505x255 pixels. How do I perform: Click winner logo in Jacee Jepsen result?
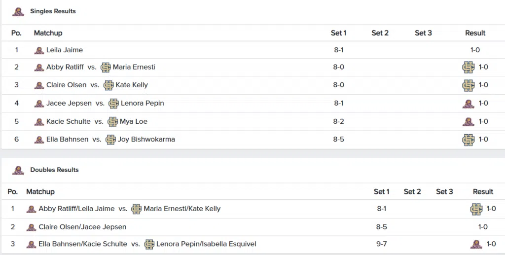(x=468, y=104)
